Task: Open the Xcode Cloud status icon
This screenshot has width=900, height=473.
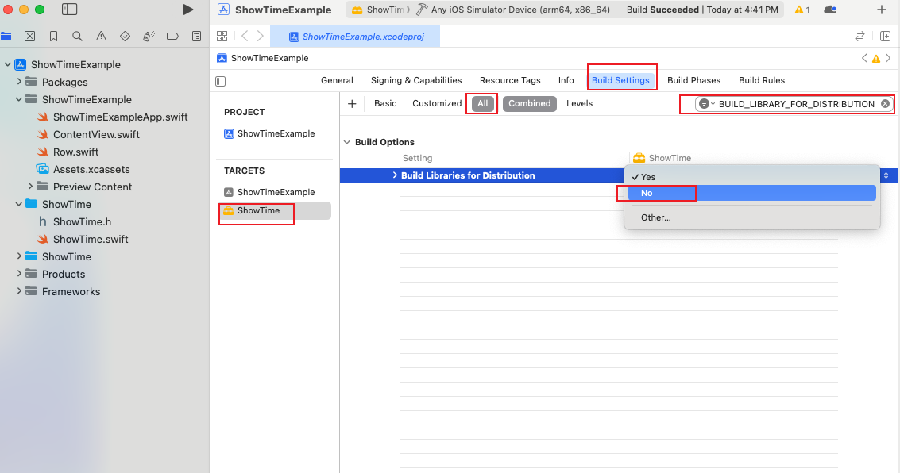Action: coord(830,10)
